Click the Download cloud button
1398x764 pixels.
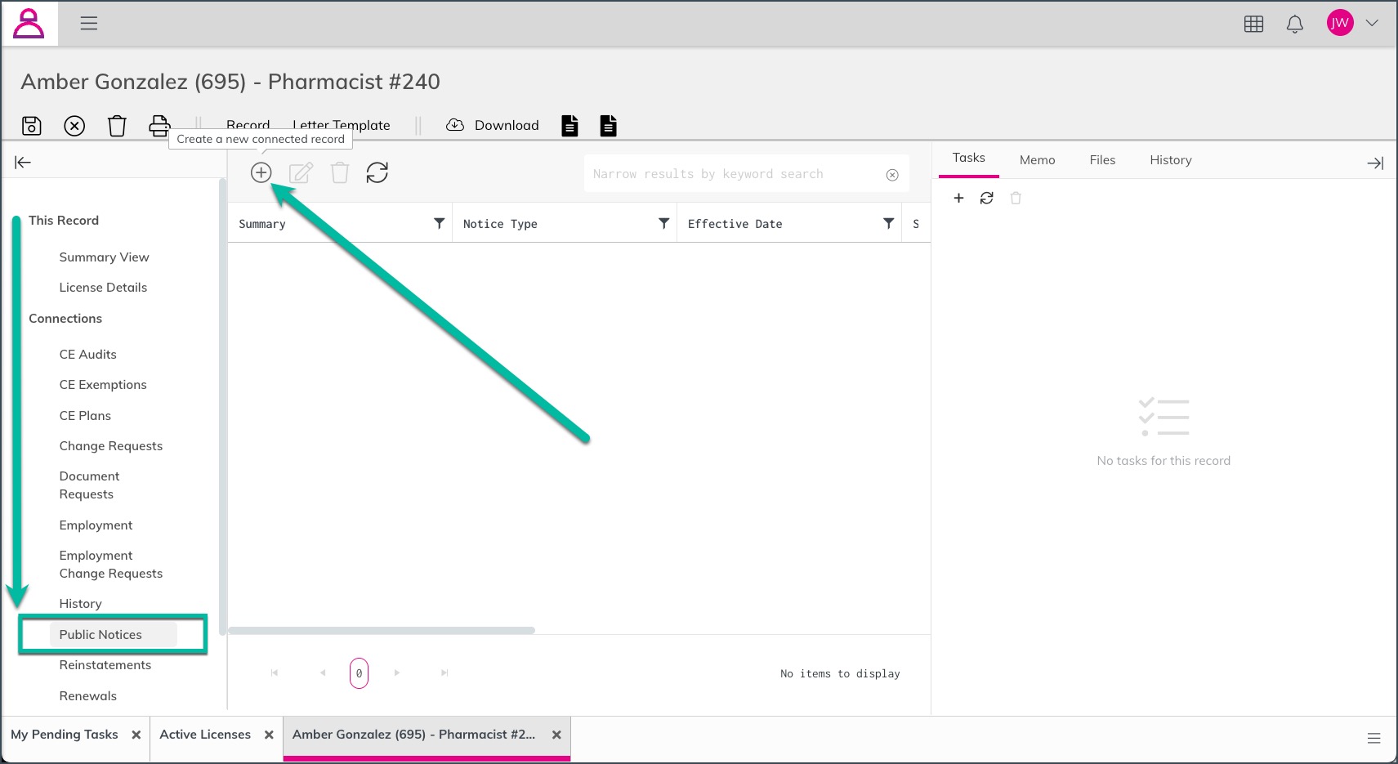pyautogui.click(x=493, y=125)
